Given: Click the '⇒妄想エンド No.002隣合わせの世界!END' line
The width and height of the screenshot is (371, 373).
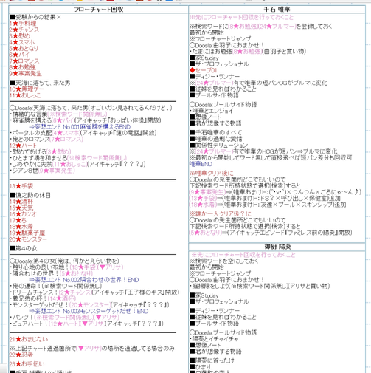Looking at the screenshot, I should (84, 280).
